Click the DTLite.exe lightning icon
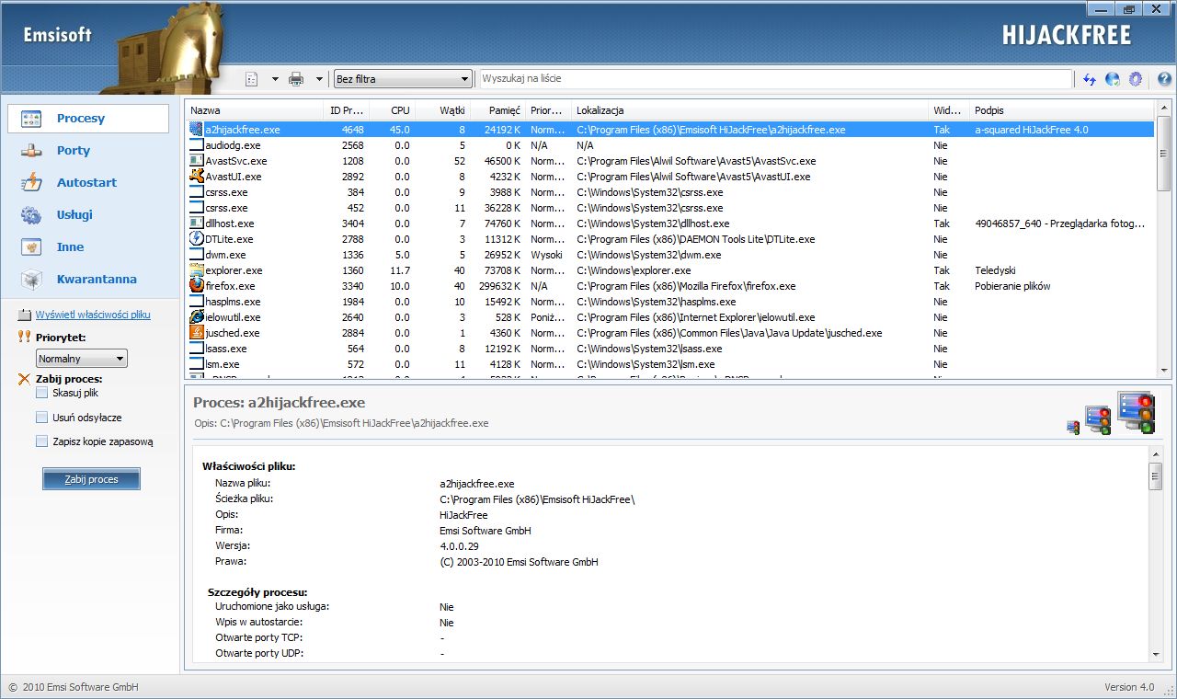Screen dimensions: 1177x699 196,239
